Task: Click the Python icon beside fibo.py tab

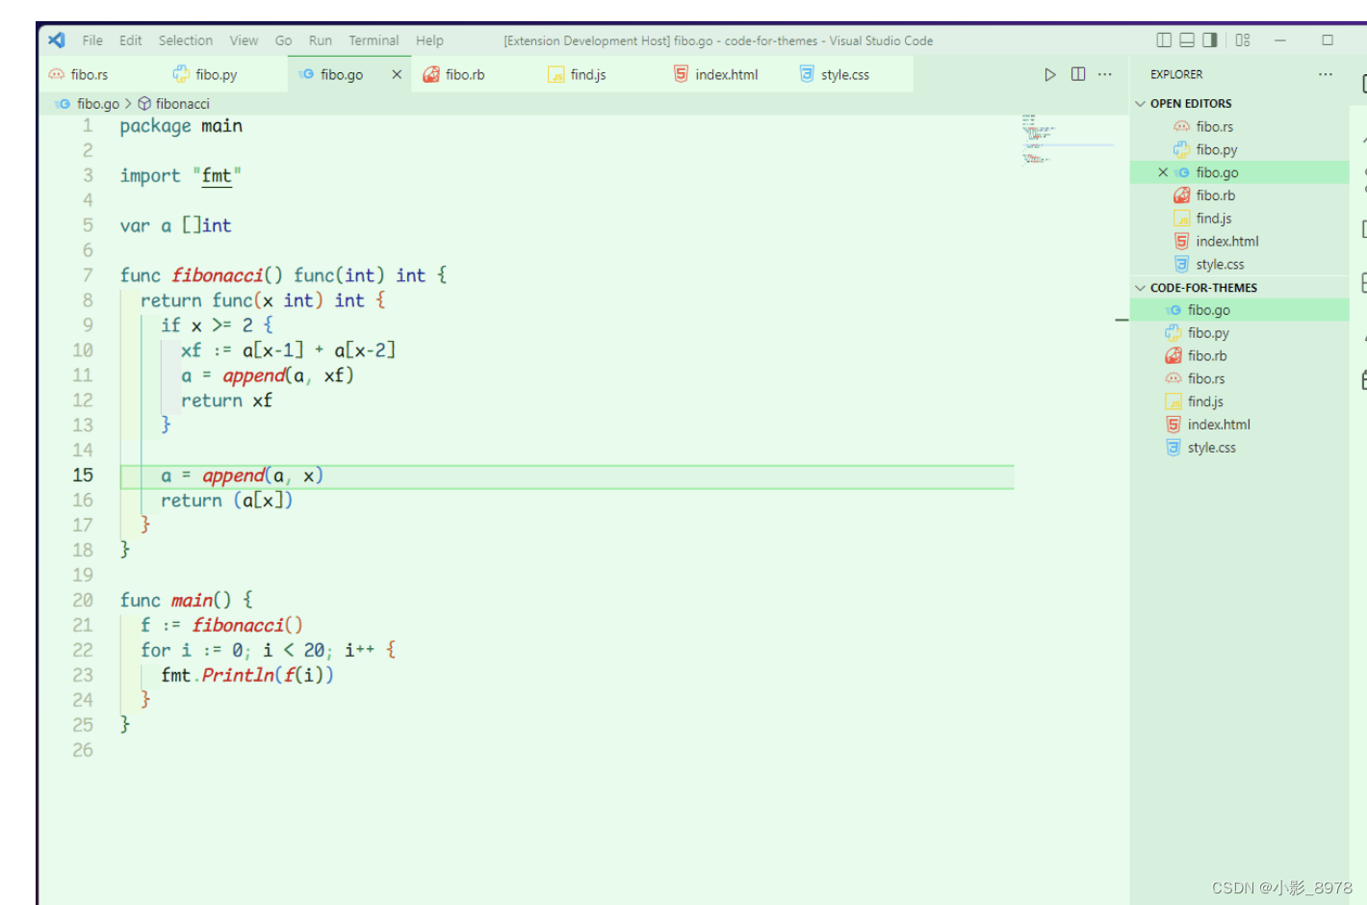Action: pos(181,73)
